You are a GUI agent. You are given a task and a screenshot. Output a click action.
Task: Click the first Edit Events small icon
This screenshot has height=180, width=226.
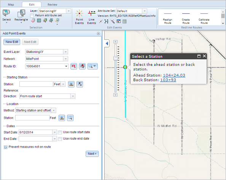click(x=101, y=21)
